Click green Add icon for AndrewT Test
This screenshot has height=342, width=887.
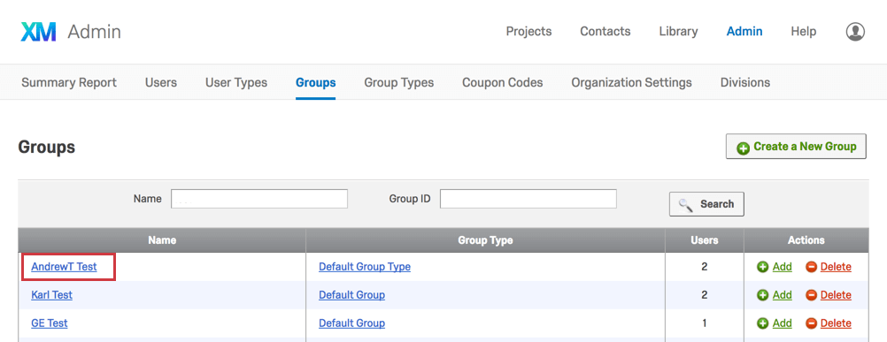[x=762, y=267]
